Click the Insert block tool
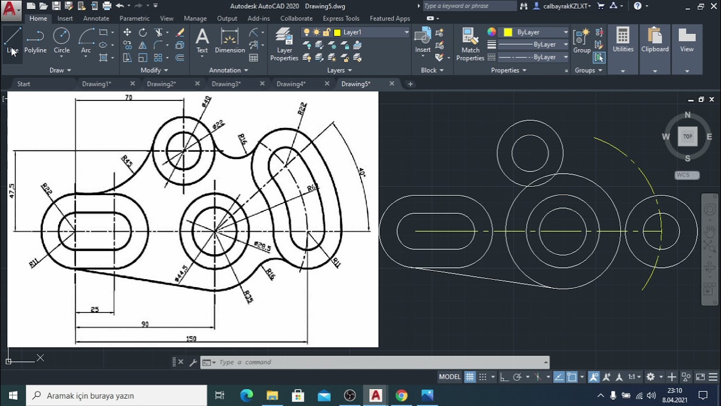Screen dimensions: 721x406 pos(422,42)
